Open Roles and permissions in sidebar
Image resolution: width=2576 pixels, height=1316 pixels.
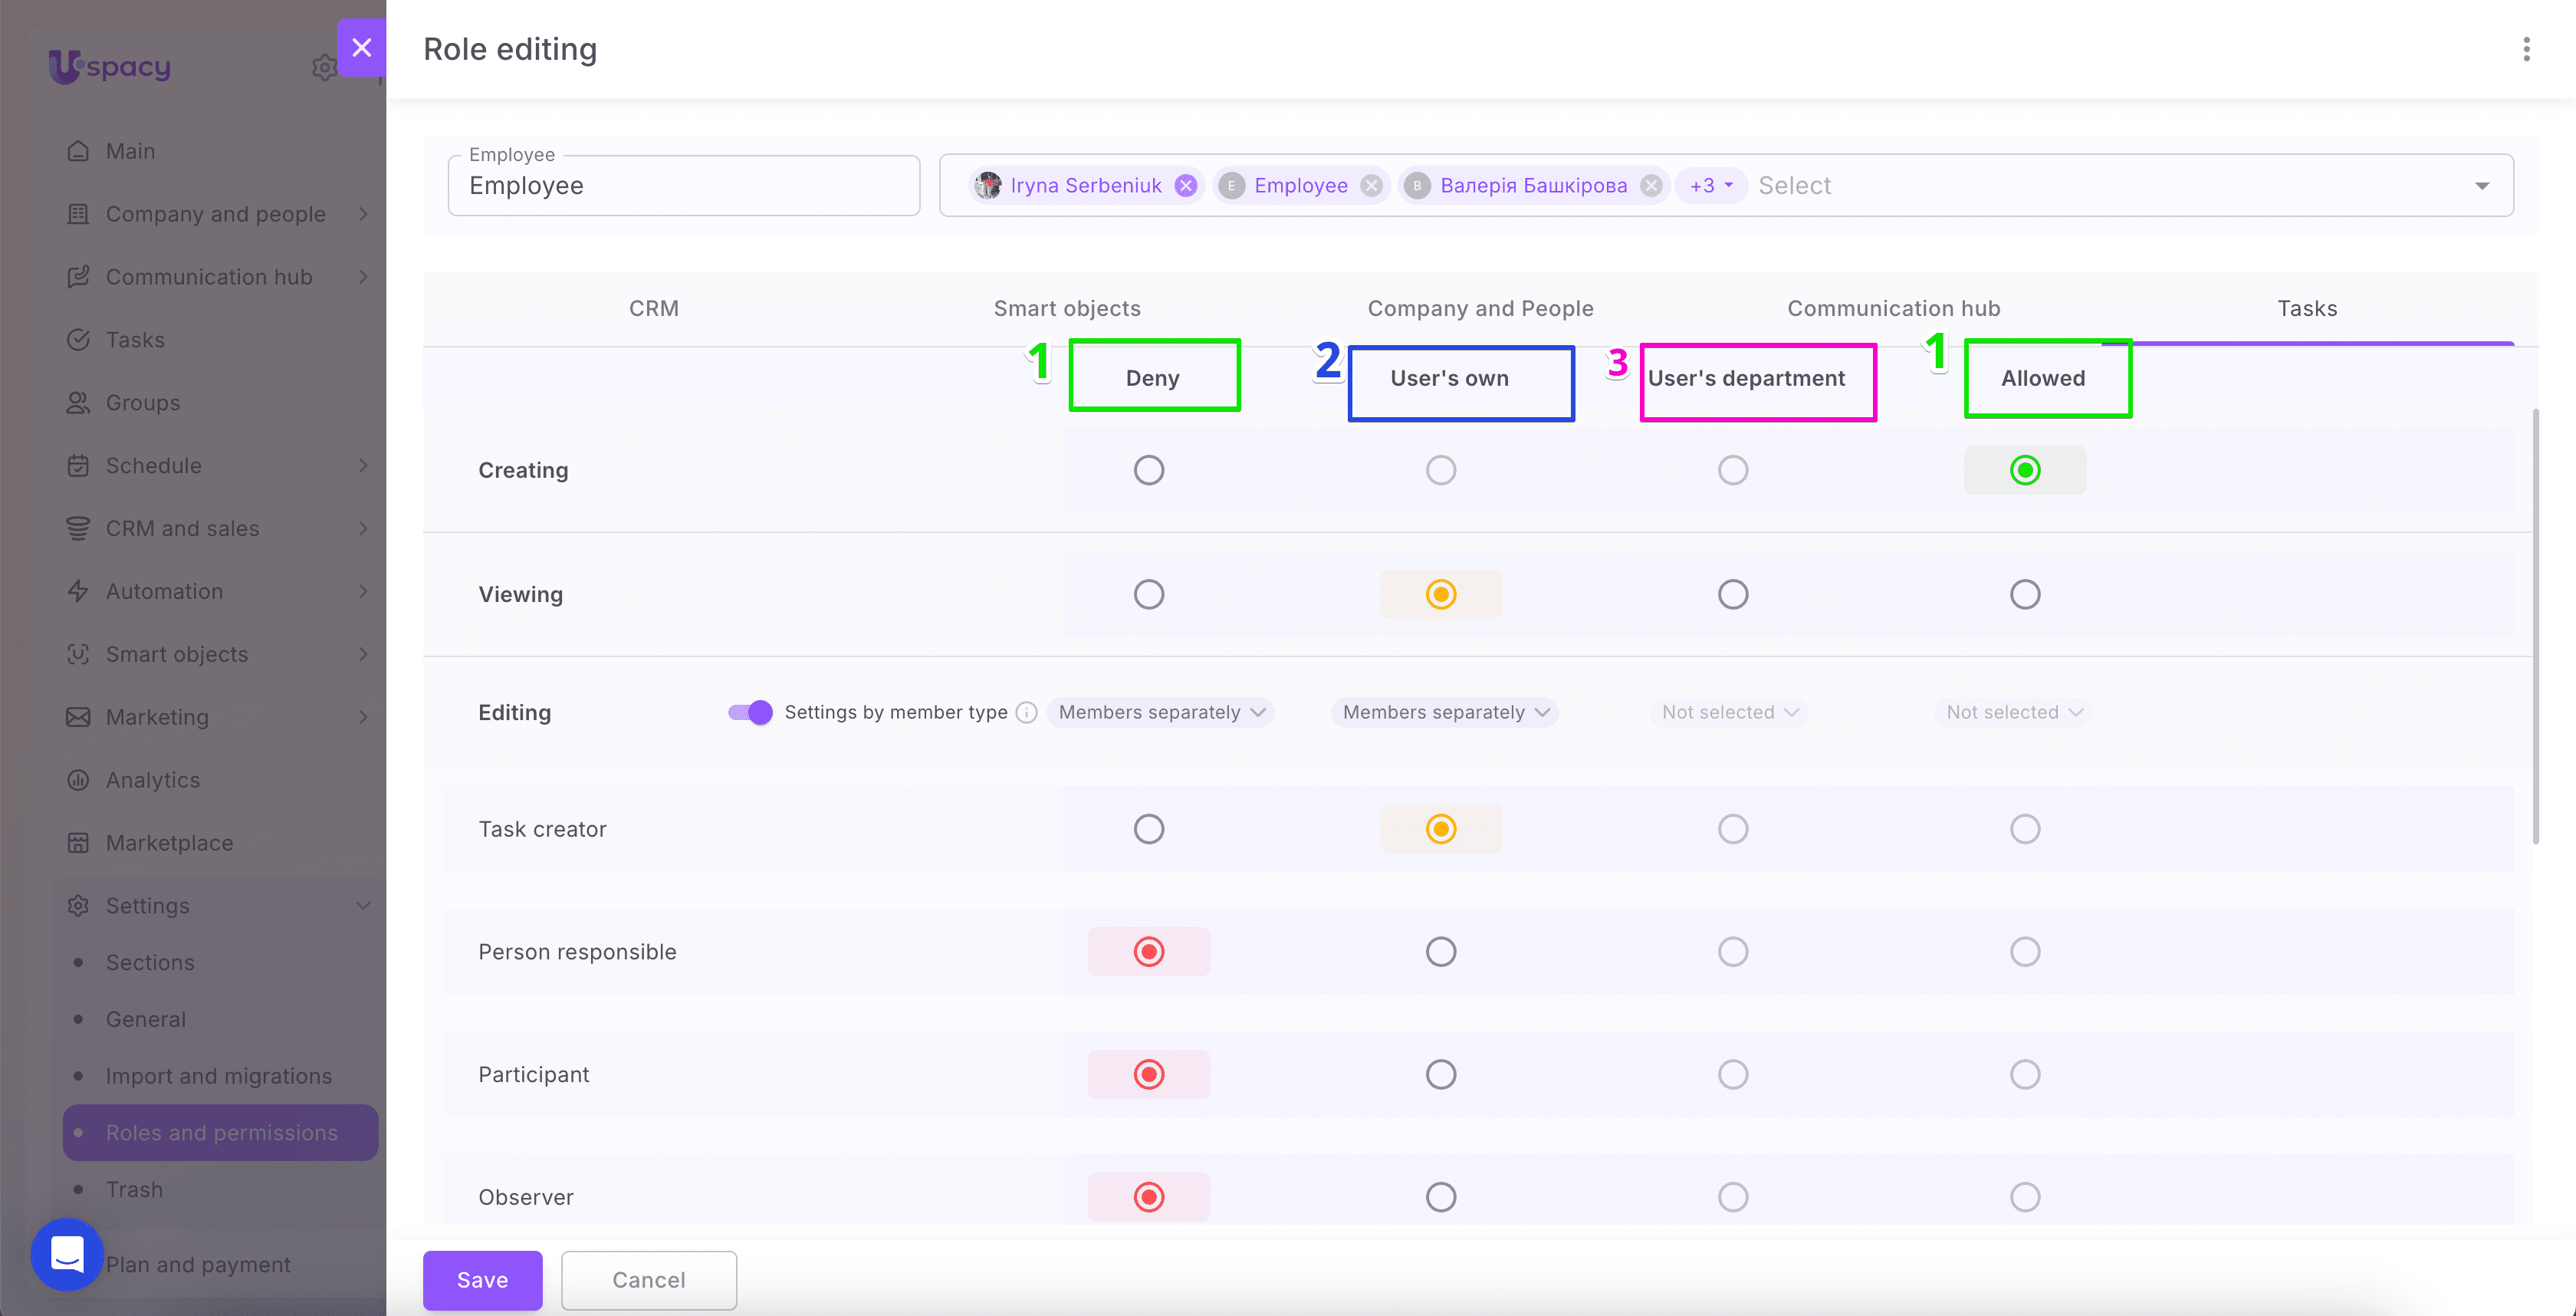tap(220, 1133)
